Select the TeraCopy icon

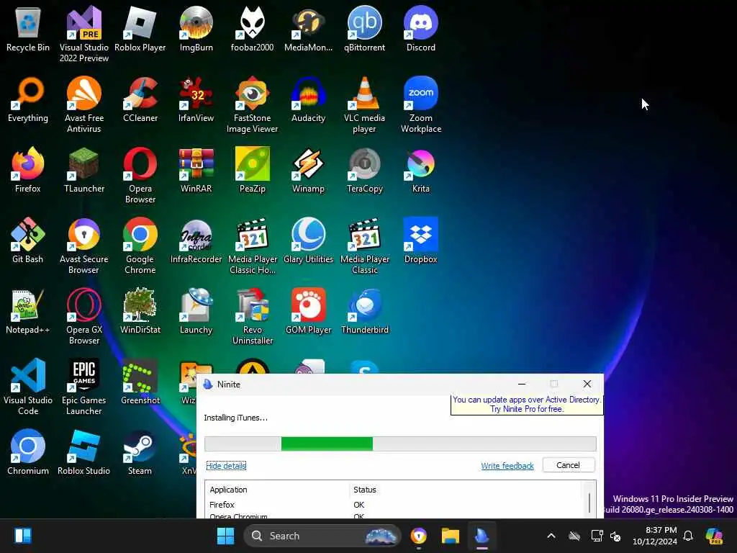pyautogui.click(x=364, y=170)
